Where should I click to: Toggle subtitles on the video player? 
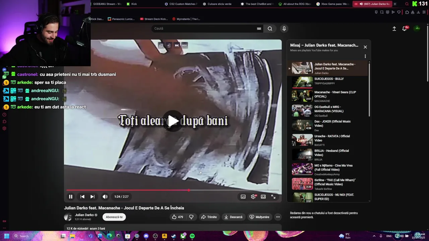(x=243, y=197)
